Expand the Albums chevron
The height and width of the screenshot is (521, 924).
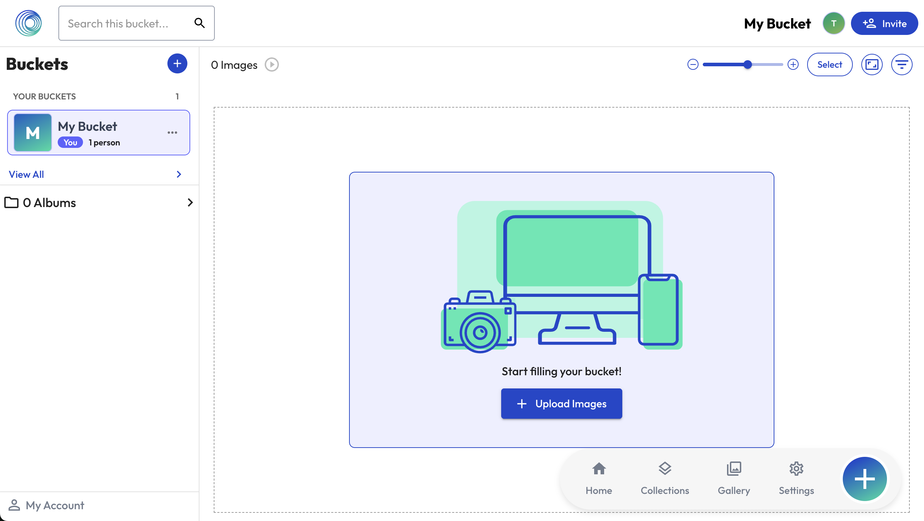click(190, 203)
